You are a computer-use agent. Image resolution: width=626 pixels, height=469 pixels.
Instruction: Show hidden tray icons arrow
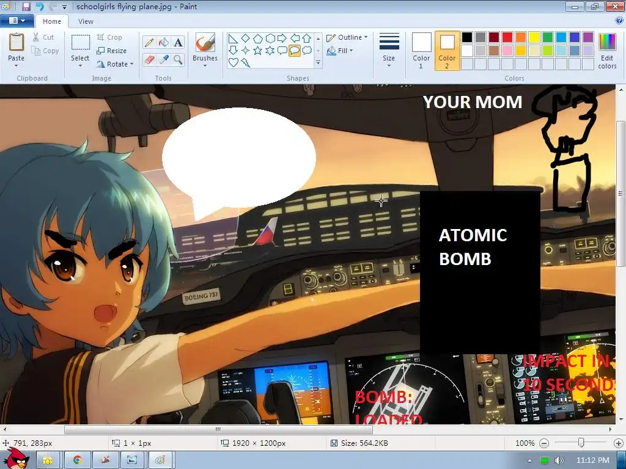point(530,460)
